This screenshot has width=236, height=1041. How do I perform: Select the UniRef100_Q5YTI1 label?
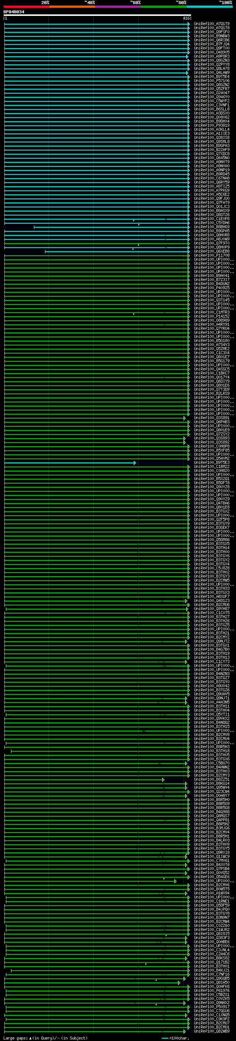click(212, 714)
